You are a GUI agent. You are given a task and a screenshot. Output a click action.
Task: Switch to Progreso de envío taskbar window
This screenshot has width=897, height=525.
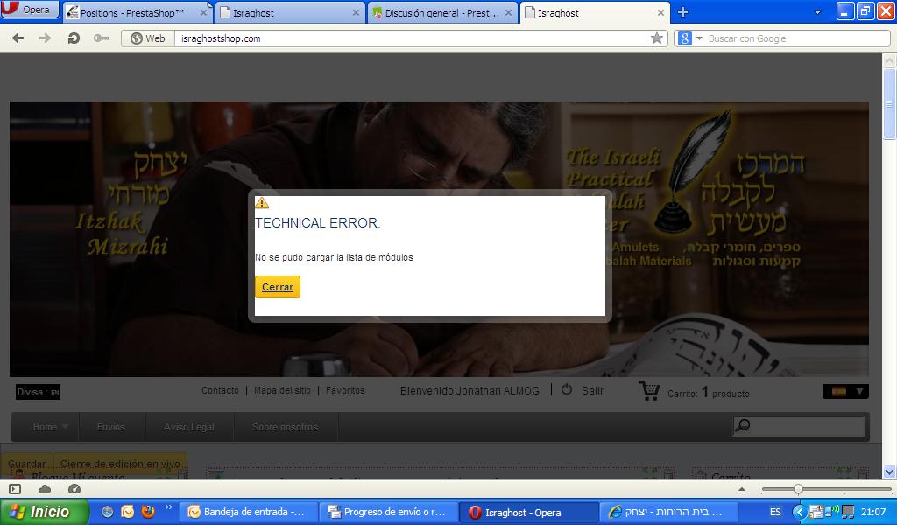(389, 512)
